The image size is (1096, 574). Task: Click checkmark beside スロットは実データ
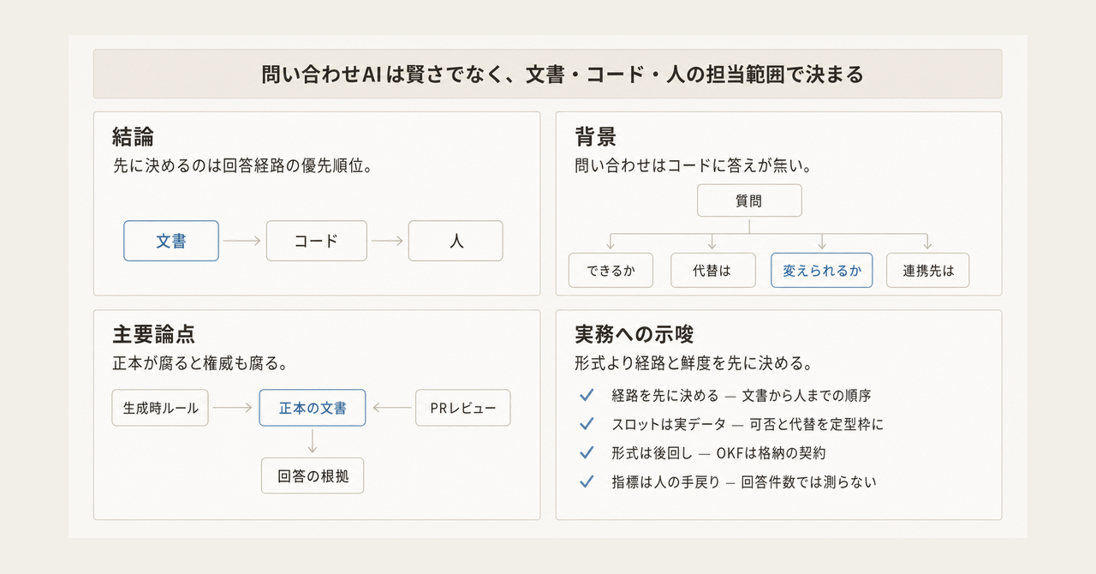point(587,424)
